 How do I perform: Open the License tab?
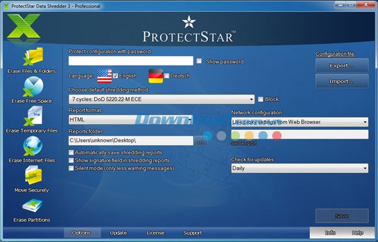click(x=156, y=233)
